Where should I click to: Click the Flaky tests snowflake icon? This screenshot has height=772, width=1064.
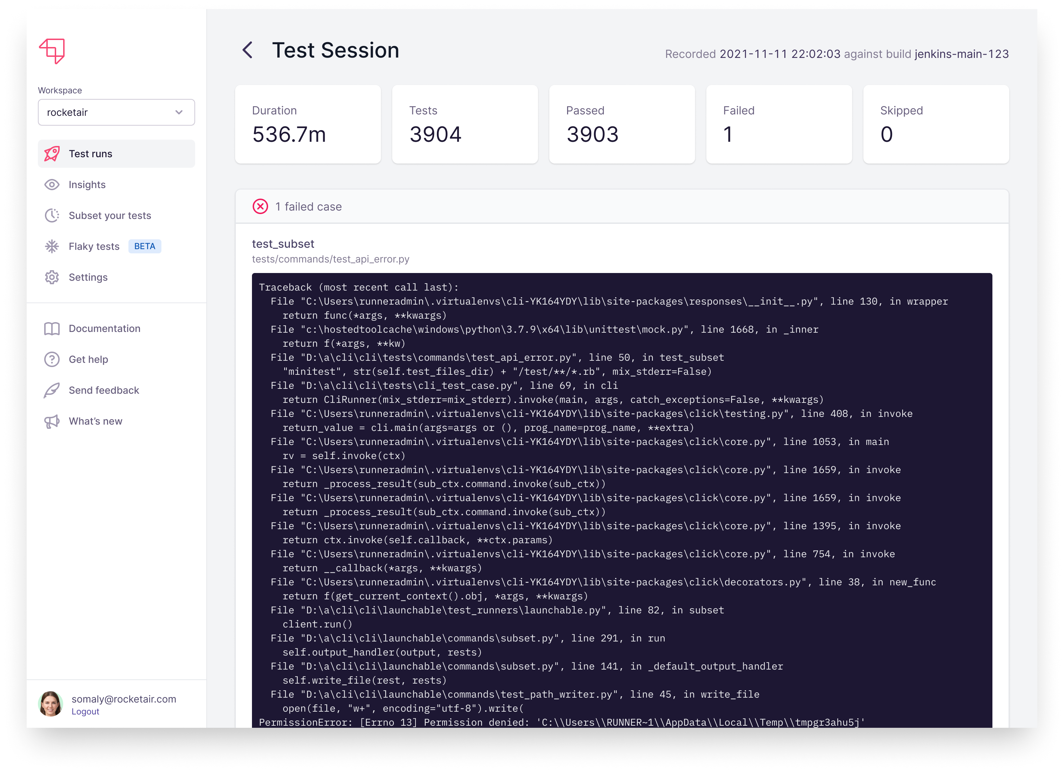(x=52, y=246)
